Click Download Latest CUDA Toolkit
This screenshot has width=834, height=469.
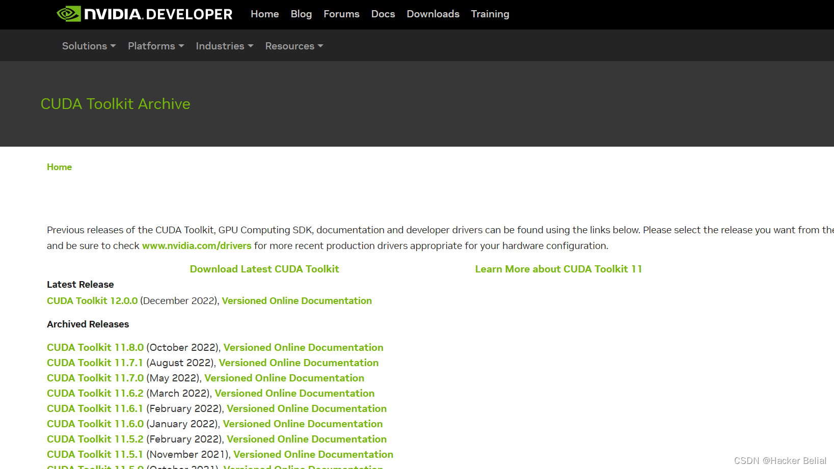click(x=264, y=269)
